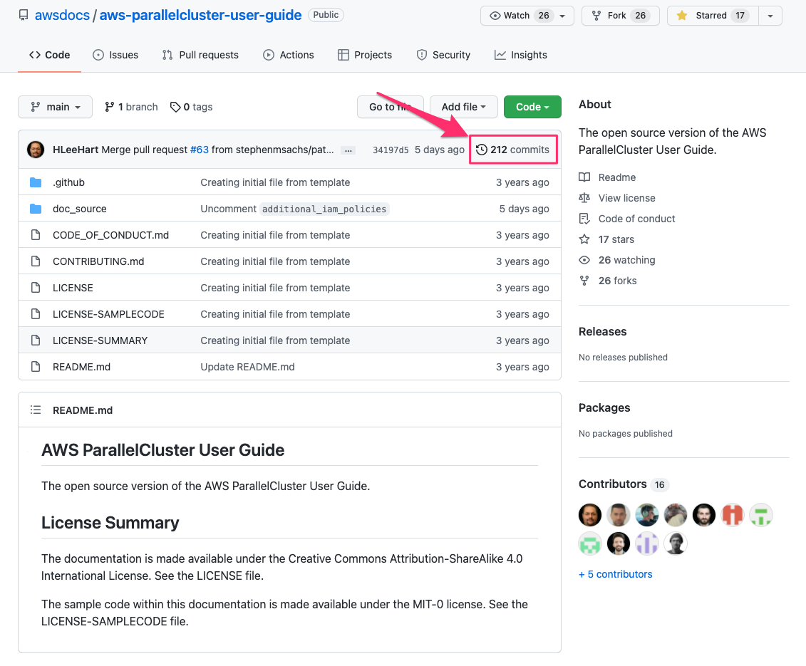Click the star outline beside 17 stars
Screen dimensions: 806x666
click(x=584, y=239)
